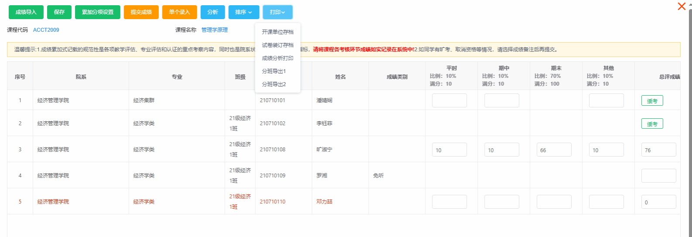Focus 期中 score field for 210710101
The width and height of the screenshot is (692, 237).
coord(502,100)
